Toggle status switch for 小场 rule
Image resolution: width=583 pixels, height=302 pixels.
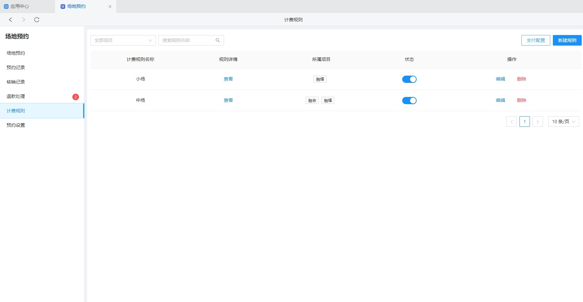409,79
